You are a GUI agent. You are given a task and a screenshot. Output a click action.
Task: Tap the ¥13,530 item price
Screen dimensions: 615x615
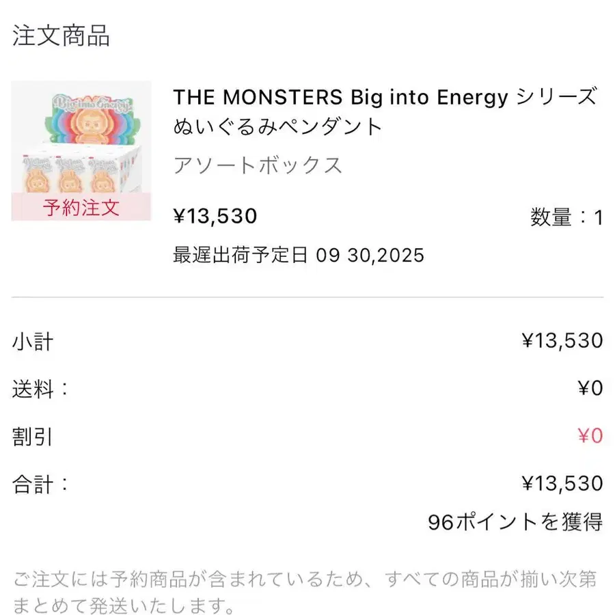point(215,216)
